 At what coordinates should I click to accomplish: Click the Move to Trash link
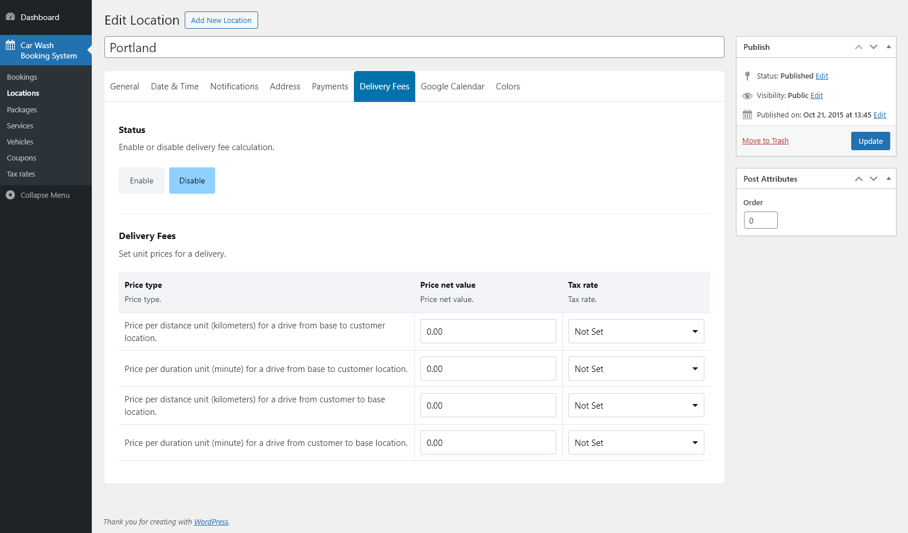pyautogui.click(x=765, y=141)
